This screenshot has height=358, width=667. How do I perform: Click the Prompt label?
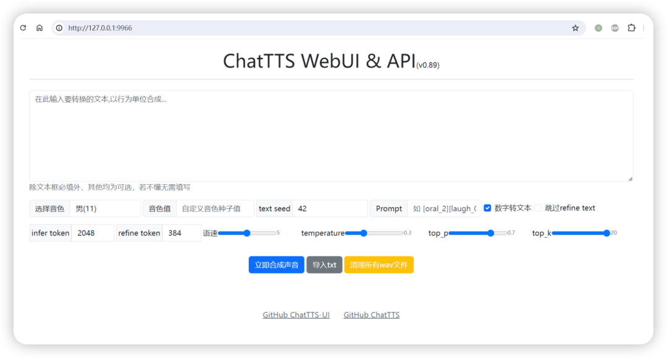[x=389, y=209]
